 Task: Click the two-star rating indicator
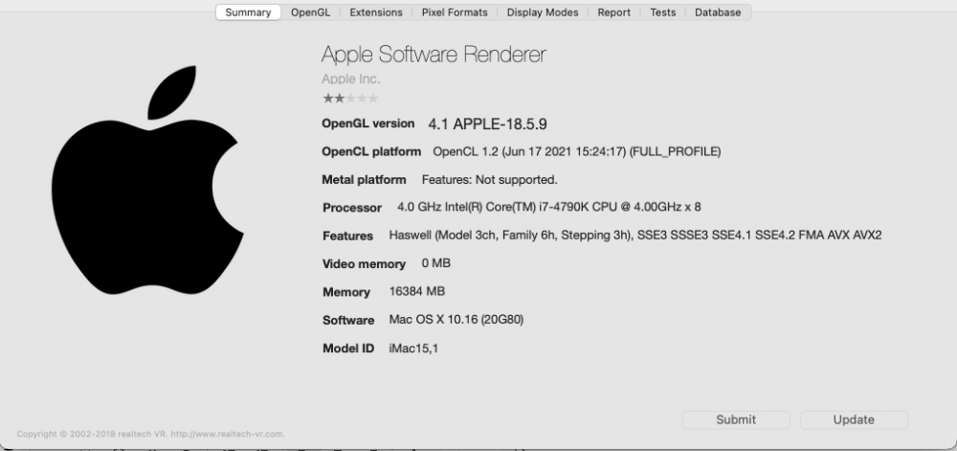tap(350, 99)
